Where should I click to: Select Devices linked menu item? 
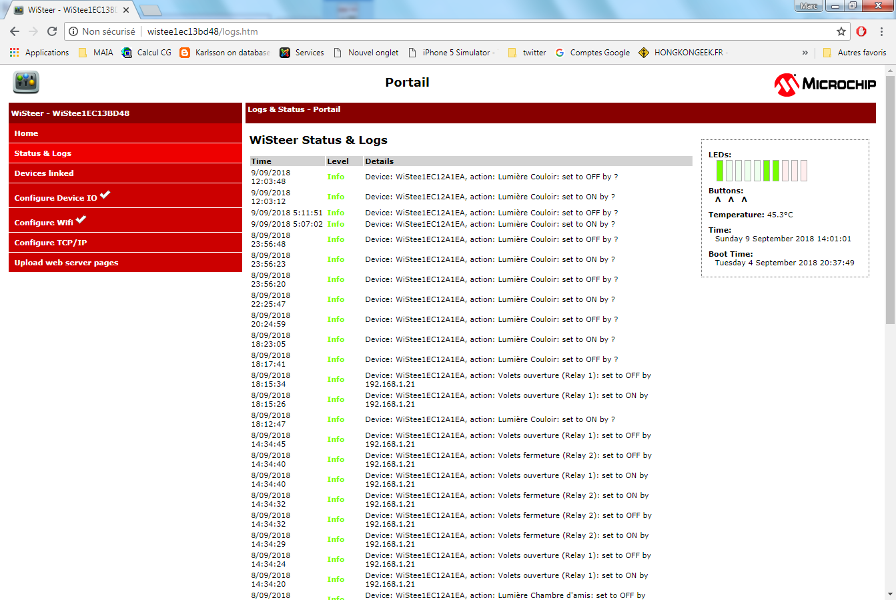click(x=44, y=173)
